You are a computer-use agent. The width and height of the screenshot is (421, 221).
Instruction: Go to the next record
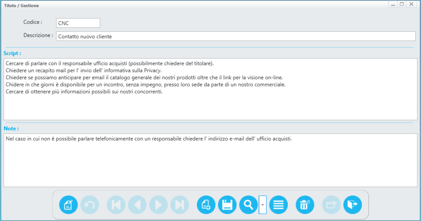pos(158,205)
